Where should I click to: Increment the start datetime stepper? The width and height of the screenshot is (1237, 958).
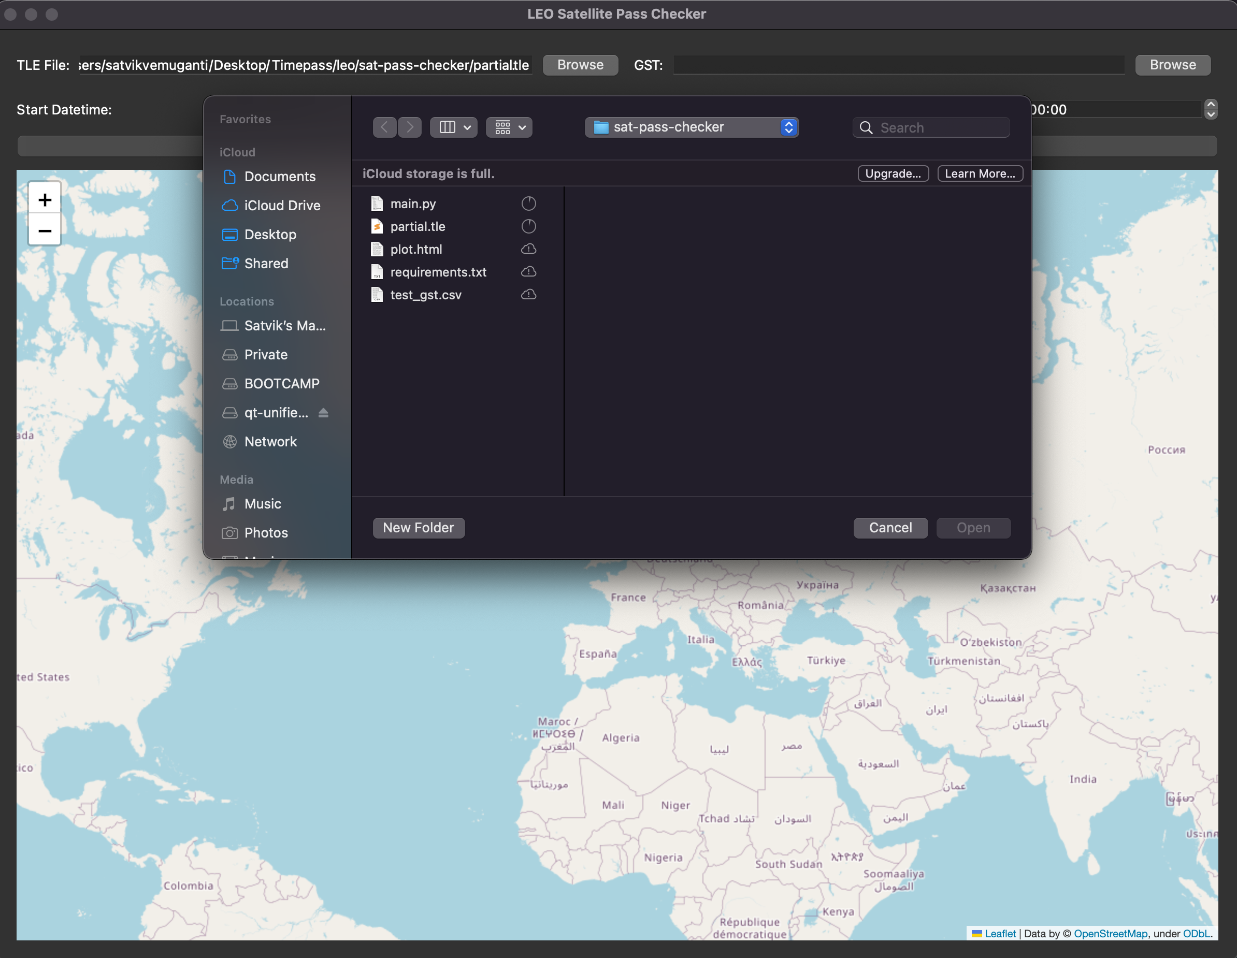(x=1211, y=104)
